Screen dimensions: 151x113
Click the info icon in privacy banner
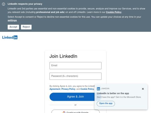(3, 4)
